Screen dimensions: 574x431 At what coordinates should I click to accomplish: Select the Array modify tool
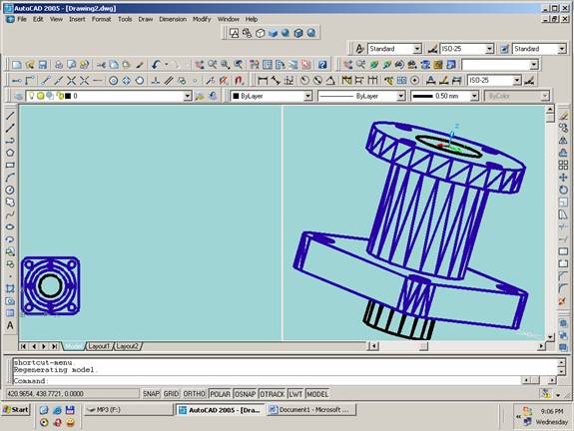pyautogui.click(x=564, y=165)
